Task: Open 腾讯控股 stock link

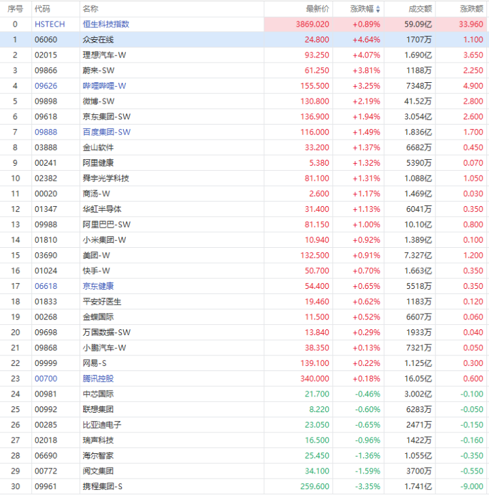Action: click(98, 378)
